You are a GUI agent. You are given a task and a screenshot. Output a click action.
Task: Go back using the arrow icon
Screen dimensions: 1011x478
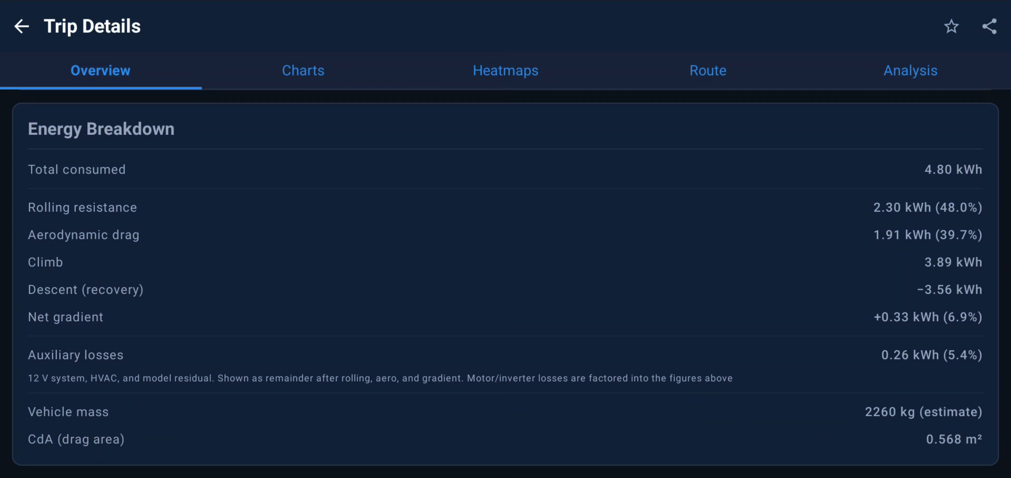(22, 26)
